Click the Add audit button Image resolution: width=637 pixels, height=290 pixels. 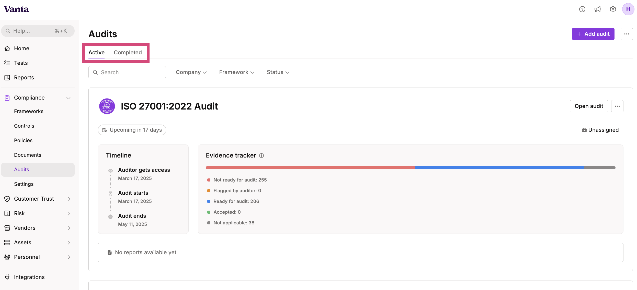593,34
